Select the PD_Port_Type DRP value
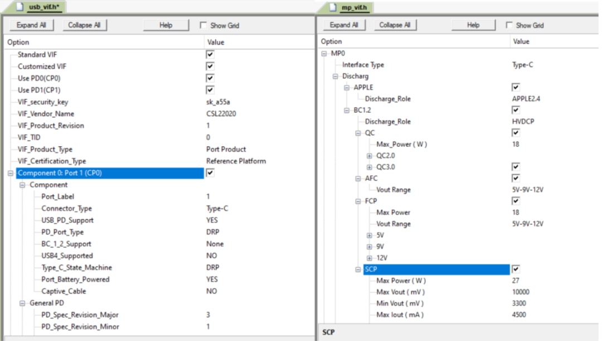This screenshot has height=341, width=602. point(212,232)
